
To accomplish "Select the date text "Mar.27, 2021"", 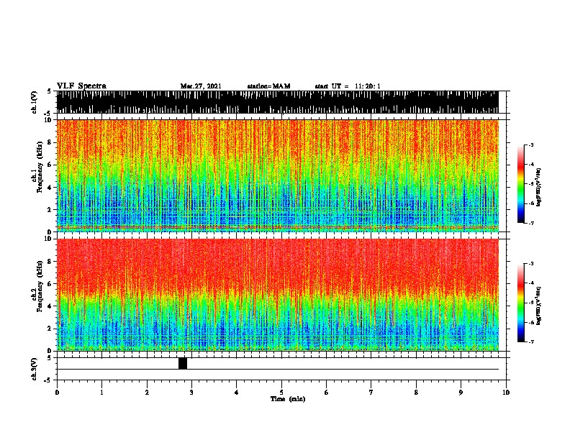I will (201, 86).
